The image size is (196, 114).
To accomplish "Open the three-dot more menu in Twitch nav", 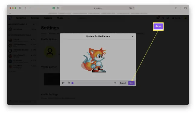I will 69,18.
